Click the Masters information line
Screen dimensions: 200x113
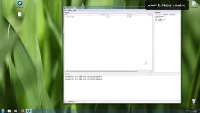tap(158, 18)
